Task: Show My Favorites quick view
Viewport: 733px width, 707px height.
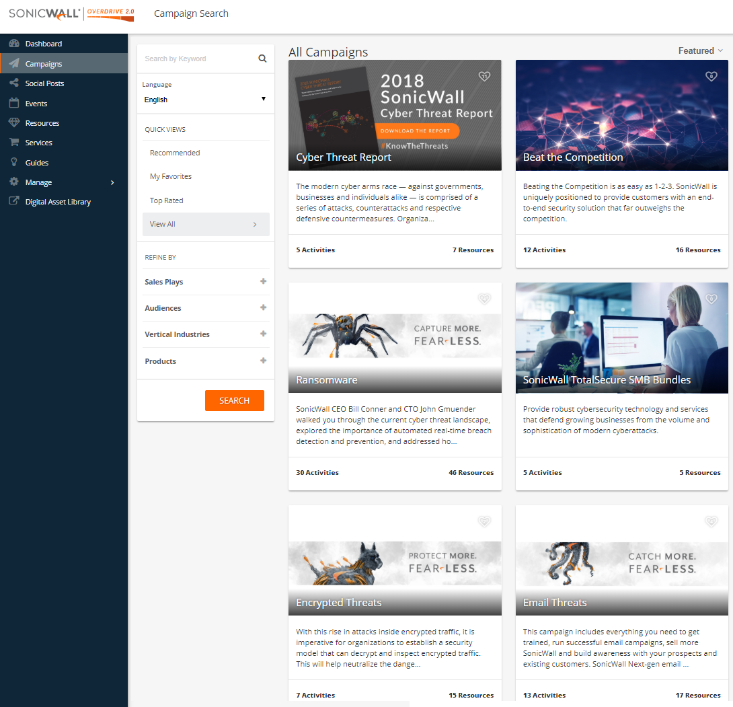Action: click(x=171, y=176)
